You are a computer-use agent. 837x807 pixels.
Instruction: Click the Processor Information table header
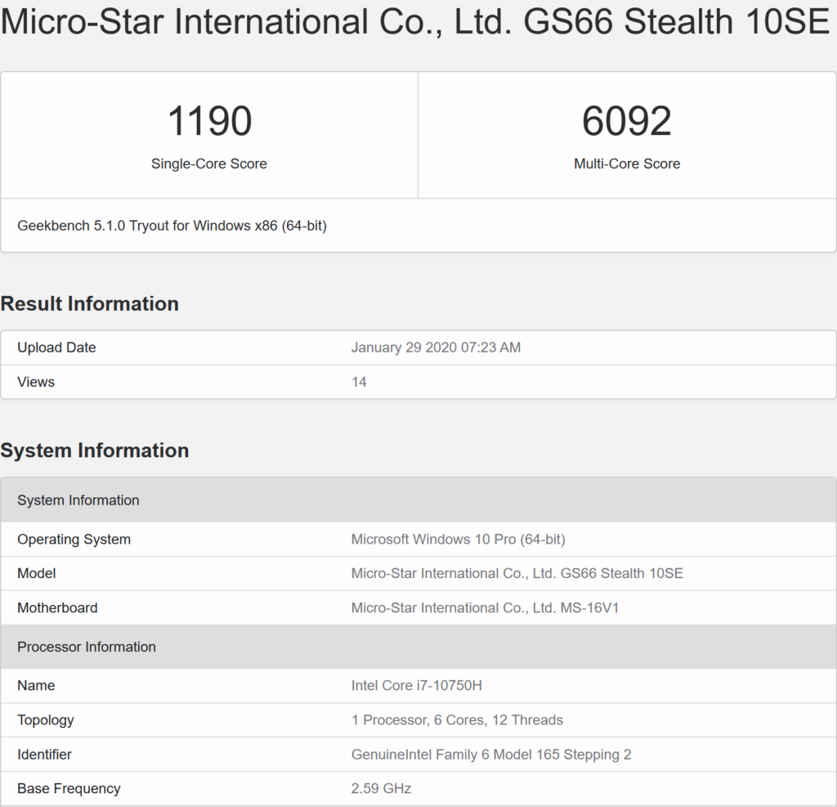[x=418, y=647]
